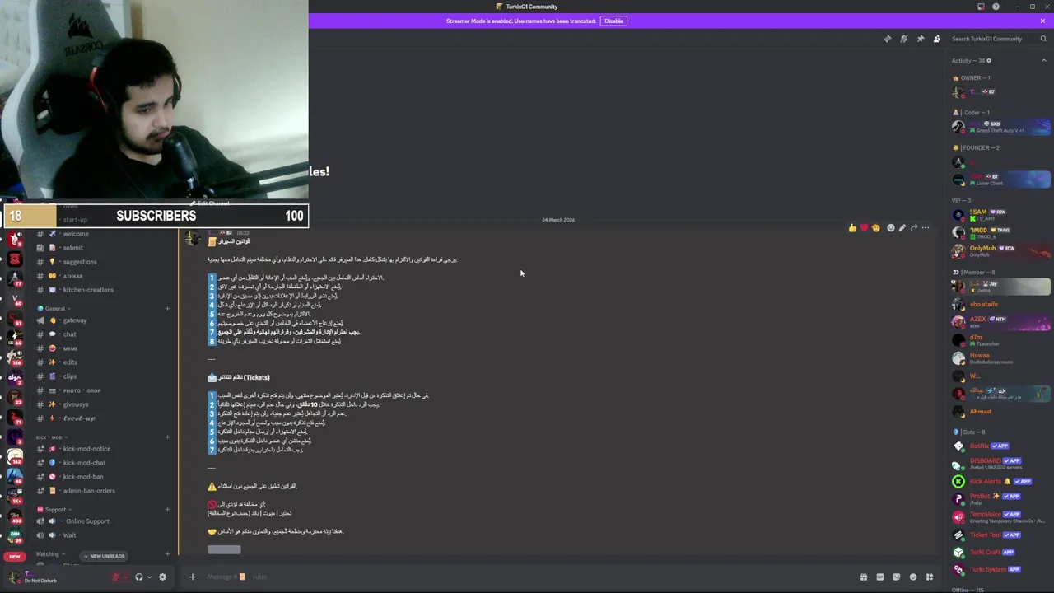Screen dimensions: 1054x593
Task: React with the saluting face emoji
Action: click(x=875, y=228)
